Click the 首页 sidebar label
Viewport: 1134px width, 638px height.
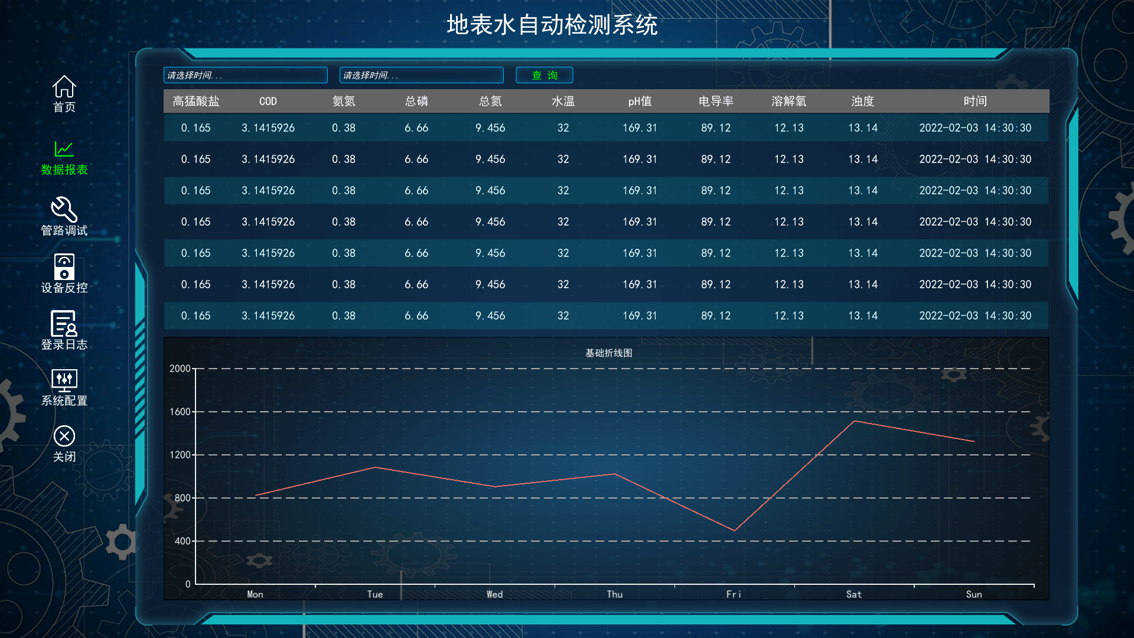64,107
